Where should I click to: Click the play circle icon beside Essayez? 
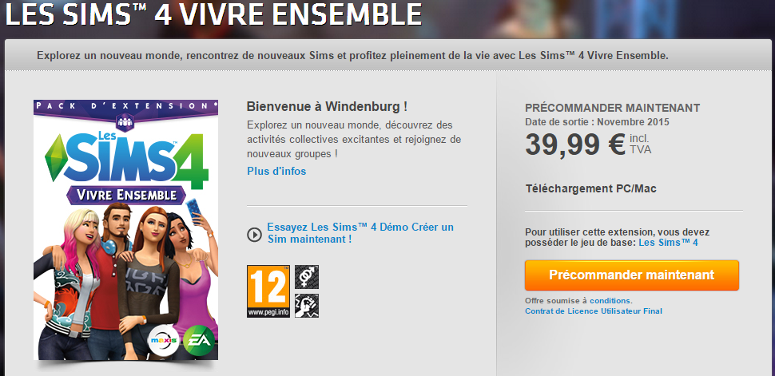pyautogui.click(x=254, y=234)
